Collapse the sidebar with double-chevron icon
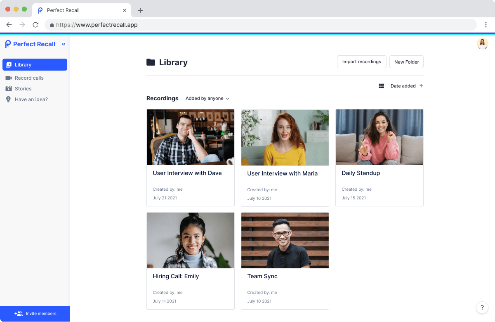Image resolution: width=495 pixels, height=322 pixels. coord(64,44)
